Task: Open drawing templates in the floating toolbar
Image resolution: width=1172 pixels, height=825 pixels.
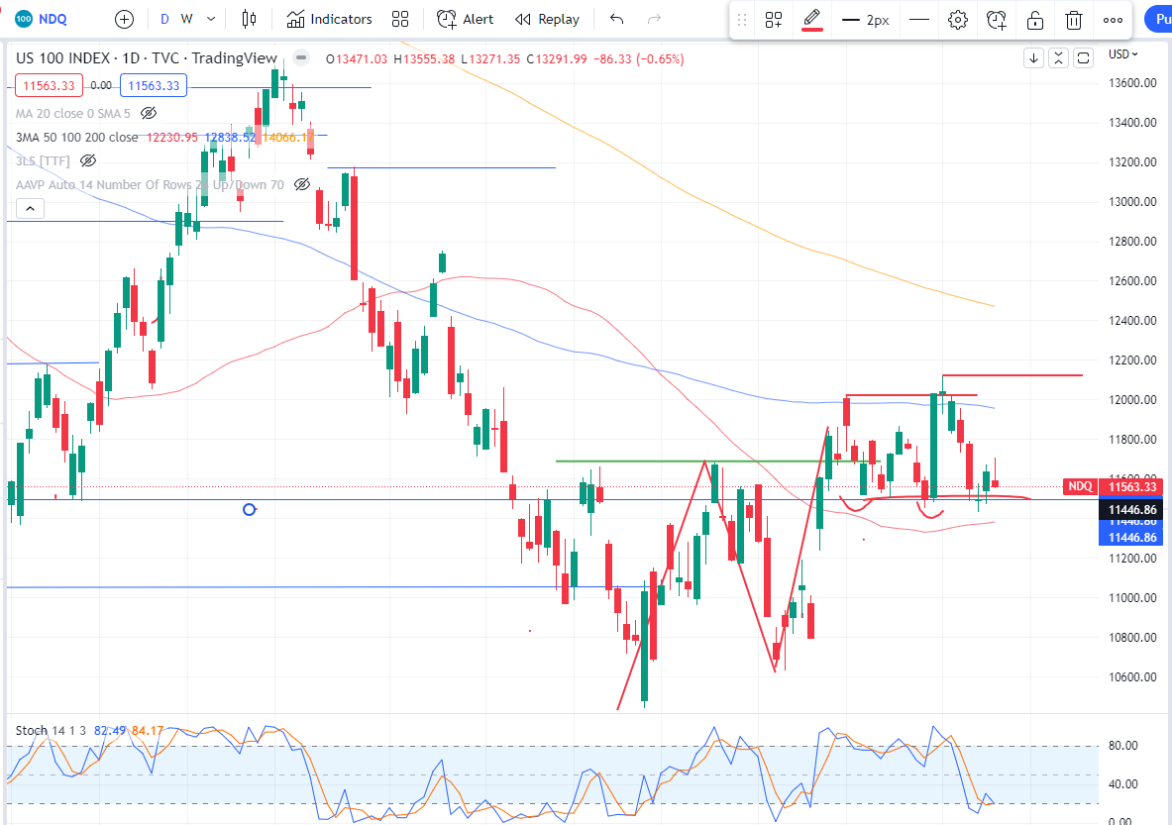Action: pos(774,20)
